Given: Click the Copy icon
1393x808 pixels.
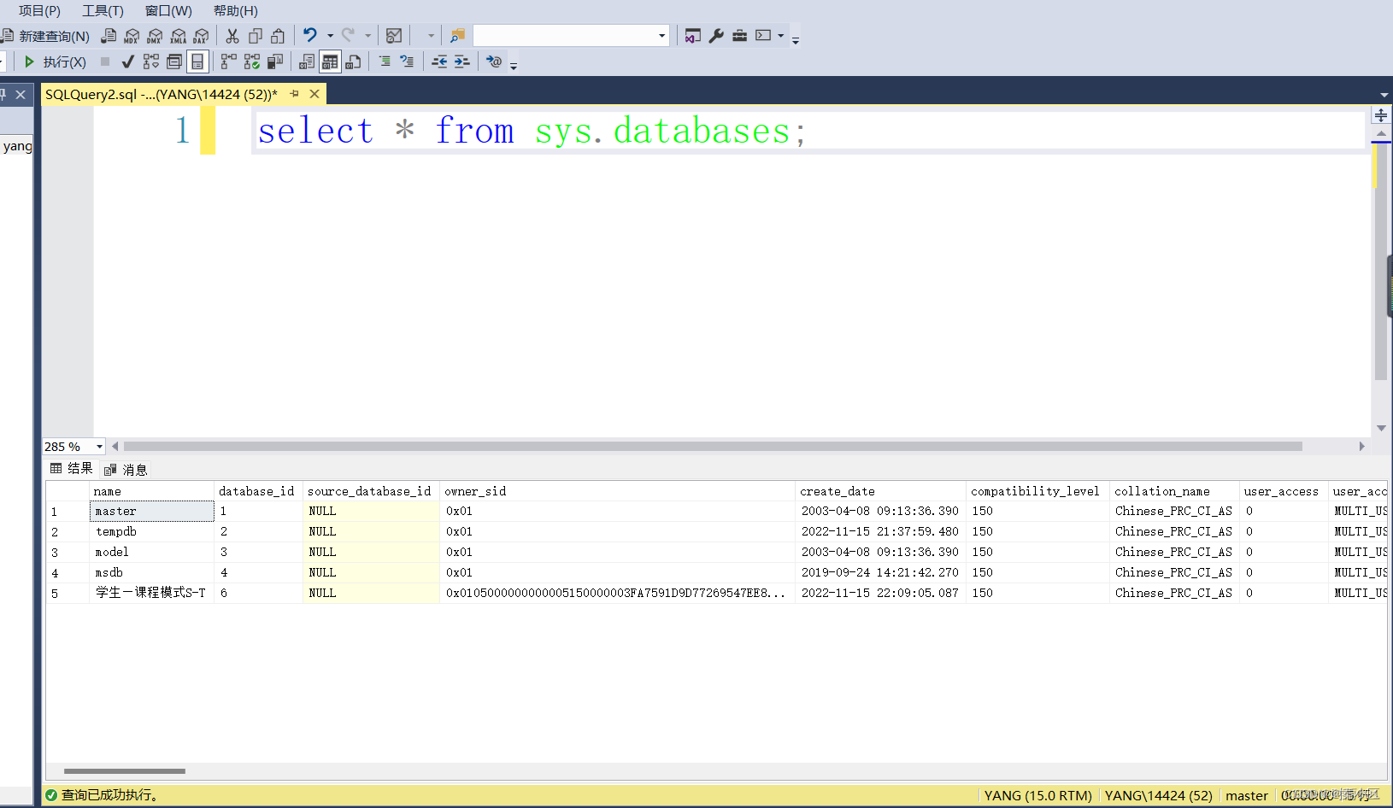Looking at the screenshot, I should (255, 36).
